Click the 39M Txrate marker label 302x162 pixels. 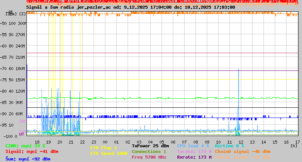22,121
